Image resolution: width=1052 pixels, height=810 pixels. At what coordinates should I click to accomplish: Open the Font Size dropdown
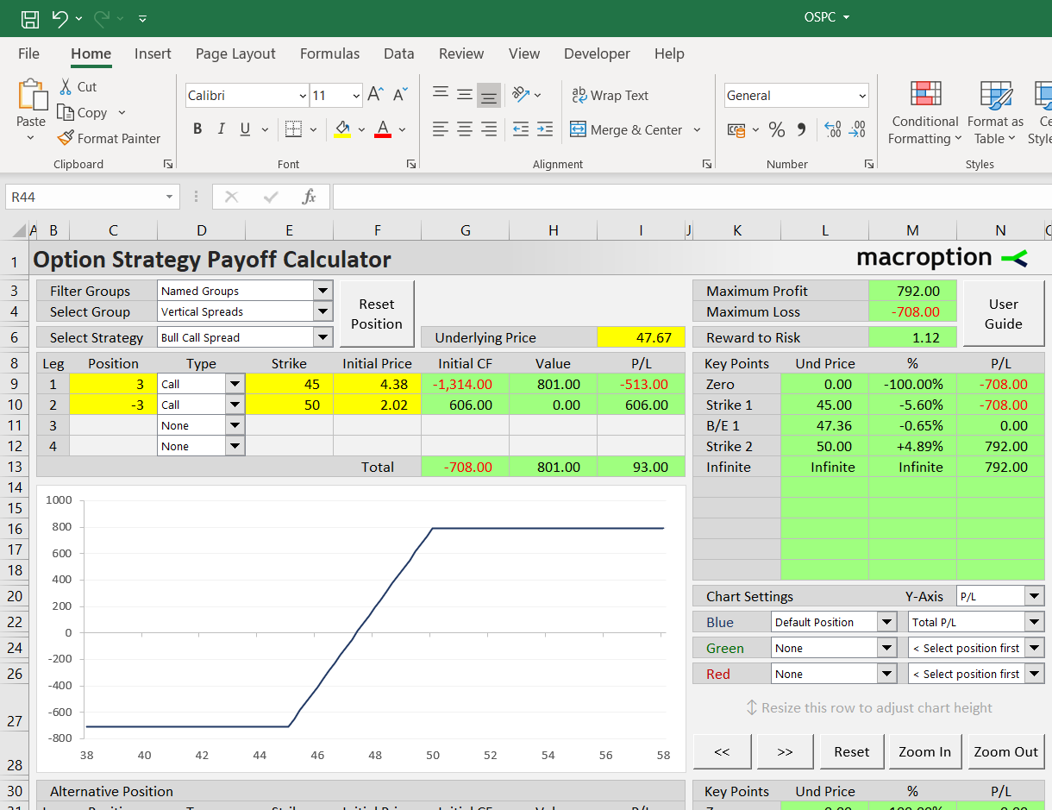point(357,96)
